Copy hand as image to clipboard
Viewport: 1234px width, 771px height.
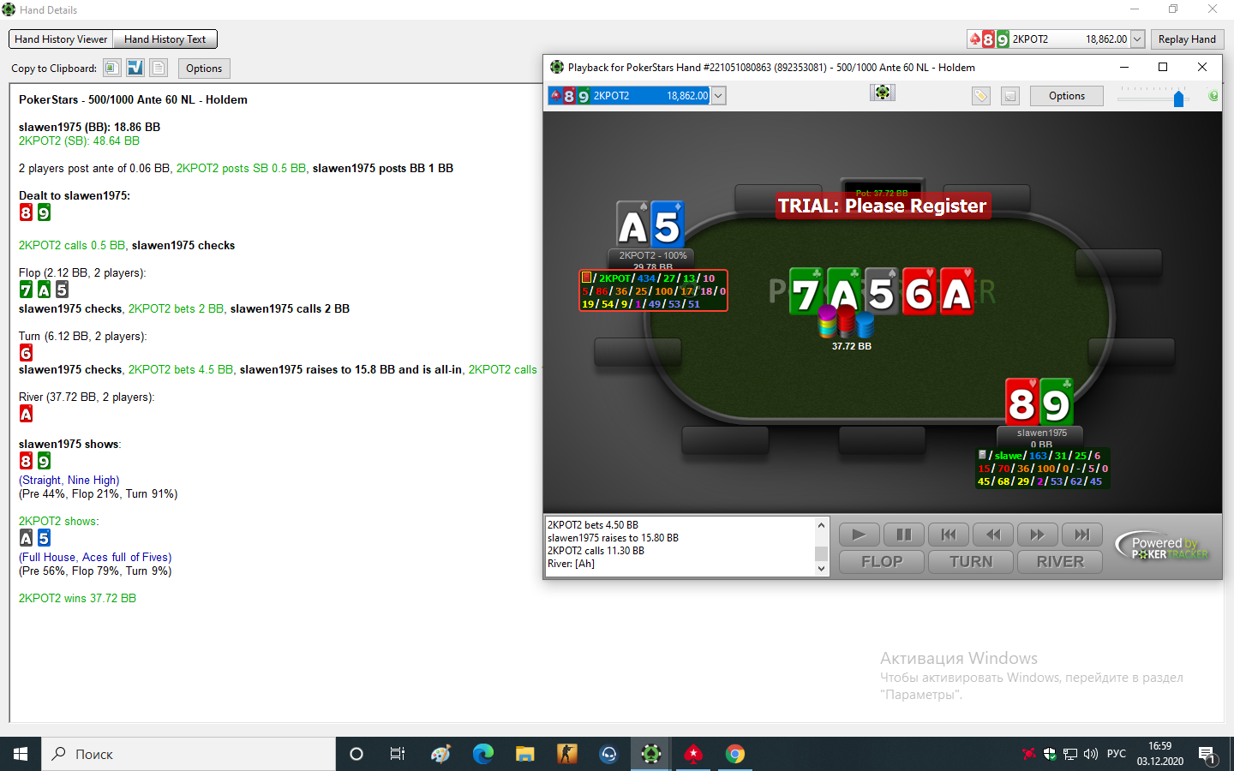pyautogui.click(x=111, y=68)
